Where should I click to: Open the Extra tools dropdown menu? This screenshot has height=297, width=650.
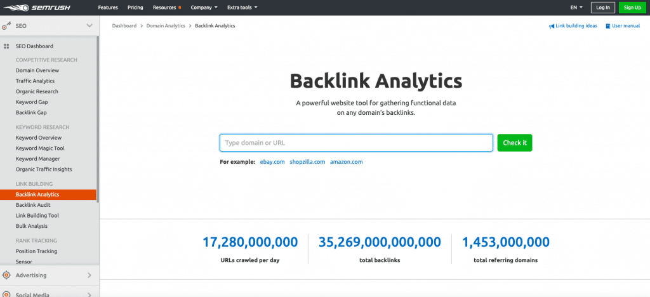242,8
